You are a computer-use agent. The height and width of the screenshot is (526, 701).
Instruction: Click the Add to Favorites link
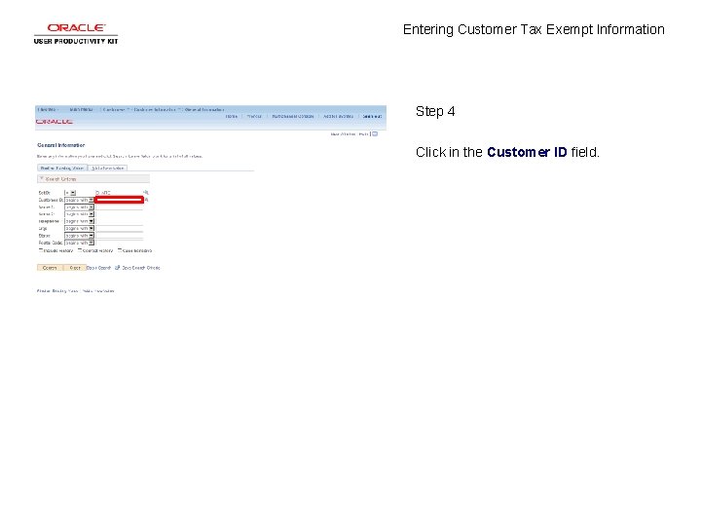coord(339,116)
